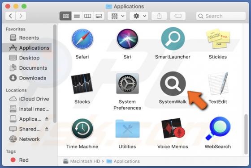Image resolution: width=251 pixels, height=168 pixels.
Task: Open the Stocks app icon
Action: (82, 84)
